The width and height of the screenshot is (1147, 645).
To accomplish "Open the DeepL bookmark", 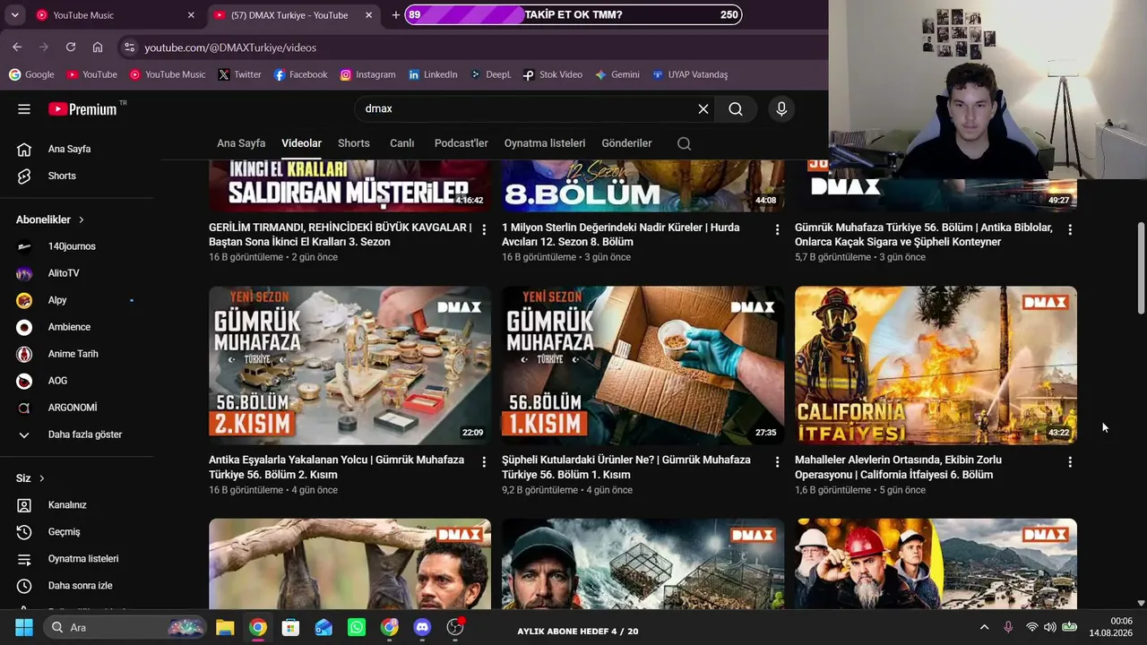I will coord(490,75).
